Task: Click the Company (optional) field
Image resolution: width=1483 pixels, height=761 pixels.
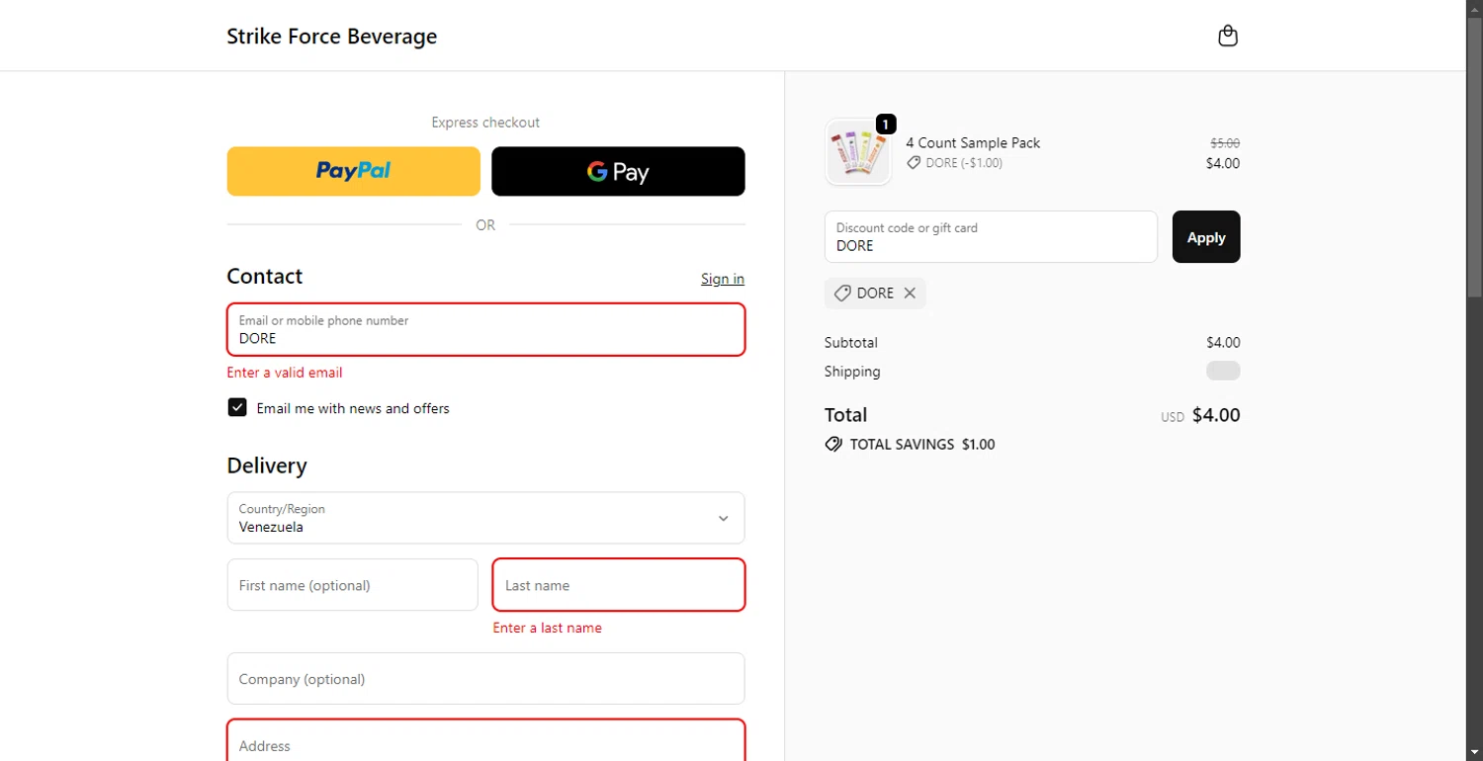Action: coord(485,679)
